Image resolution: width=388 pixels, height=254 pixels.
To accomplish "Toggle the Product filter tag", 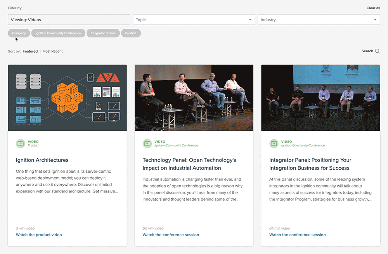I will click(131, 33).
